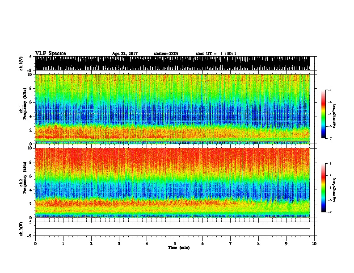Click the final time axis label "10"
Screen dimensions: 354x273
314,244
